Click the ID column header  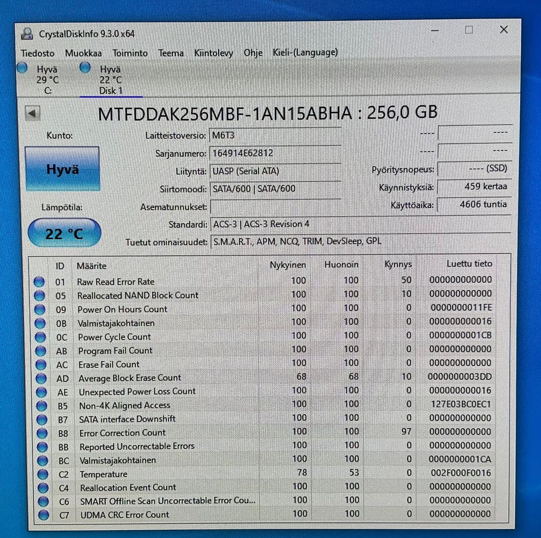[x=60, y=266]
